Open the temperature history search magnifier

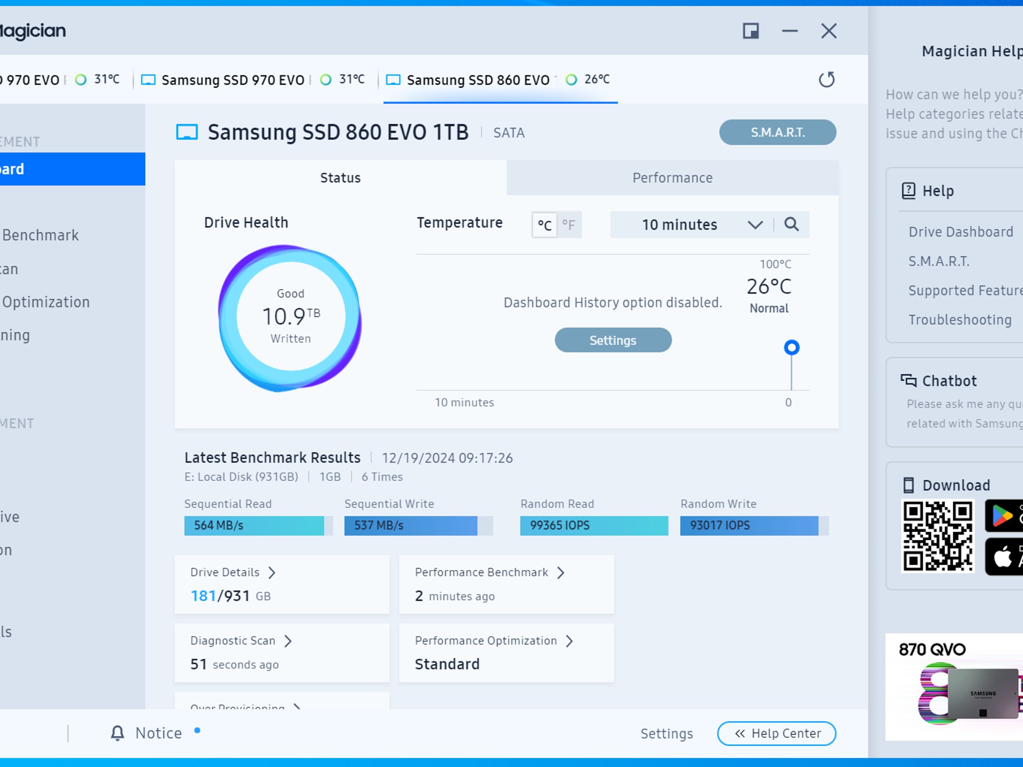click(792, 225)
